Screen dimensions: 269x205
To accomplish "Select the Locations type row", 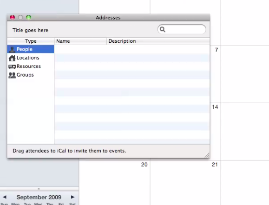I will [x=31, y=58].
